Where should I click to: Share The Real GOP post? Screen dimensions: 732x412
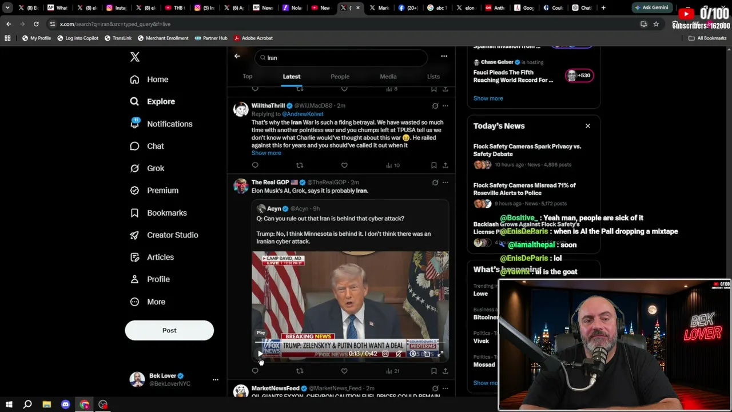pyautogui.click(x=445, y=371)
